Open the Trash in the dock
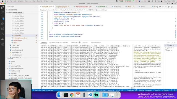This screenshot has height=99, width=177. point(117,95)
